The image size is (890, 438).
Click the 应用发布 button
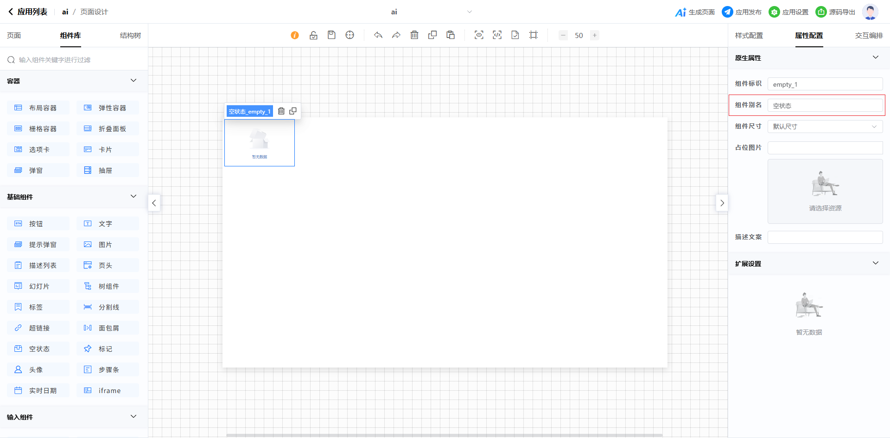(742, 12)
